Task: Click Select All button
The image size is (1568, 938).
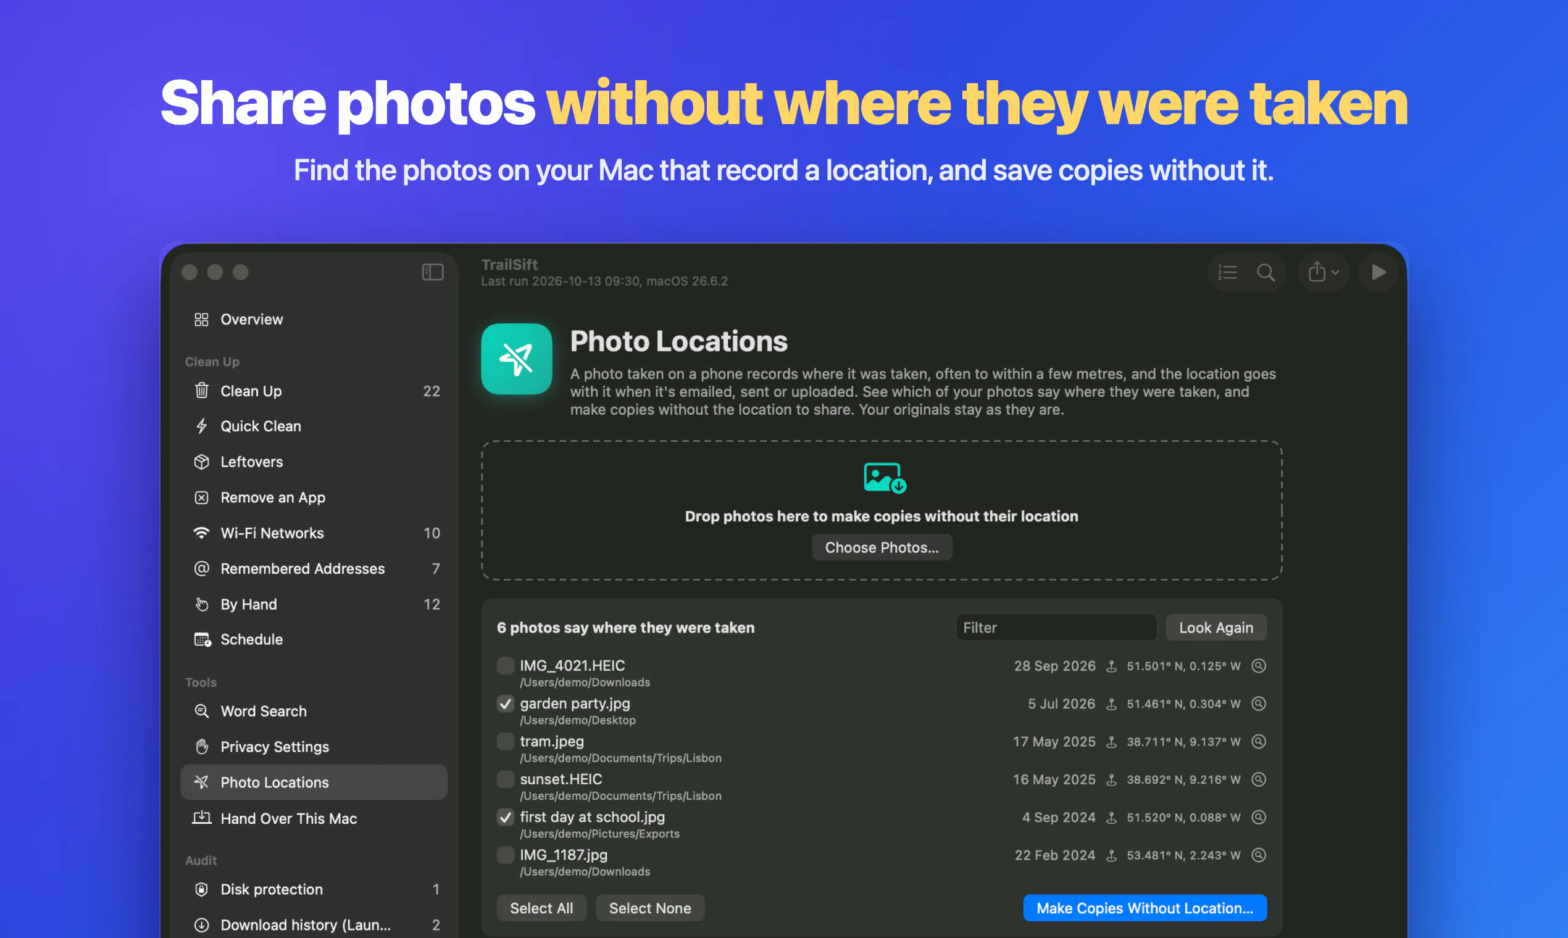Action: pos(541,908)
